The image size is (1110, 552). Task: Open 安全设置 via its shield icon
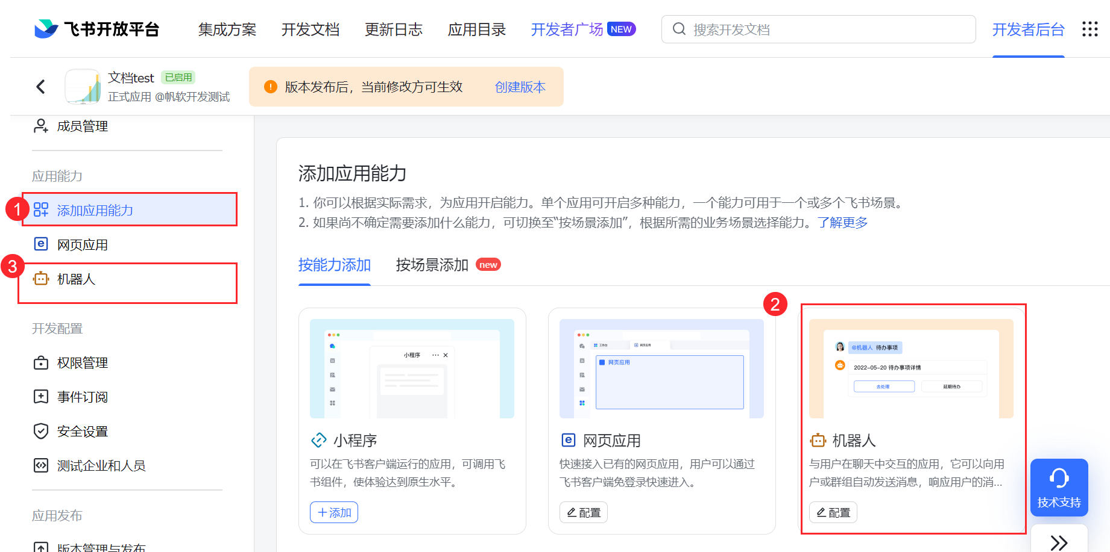(41, 431)
